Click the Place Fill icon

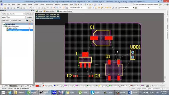[x=107, y=8]
